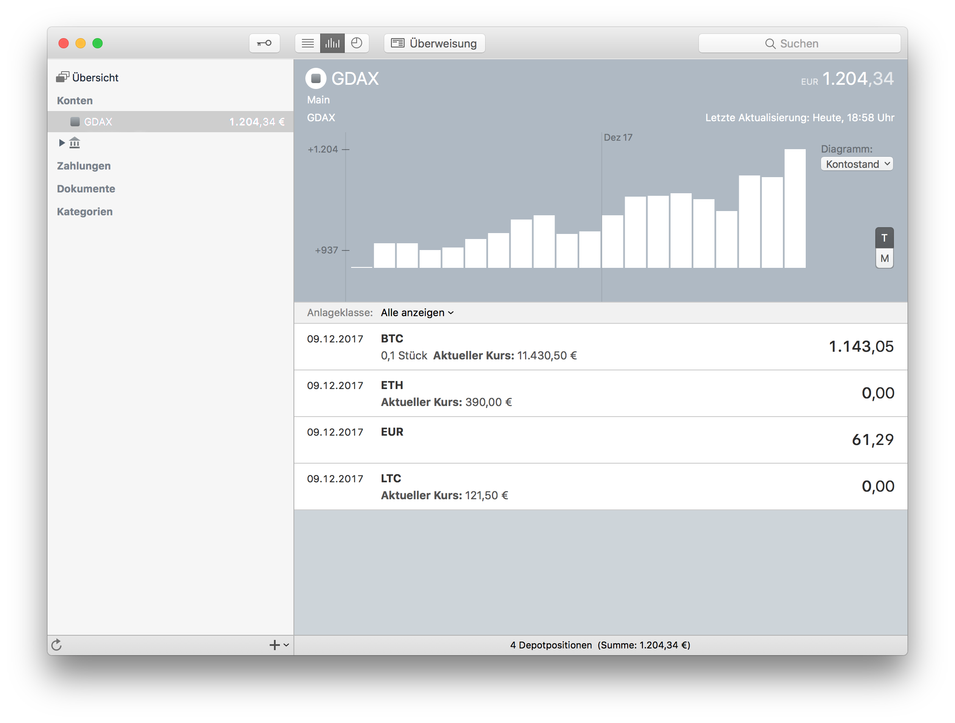Click the yellow minimize window button

tap(81, 43)
